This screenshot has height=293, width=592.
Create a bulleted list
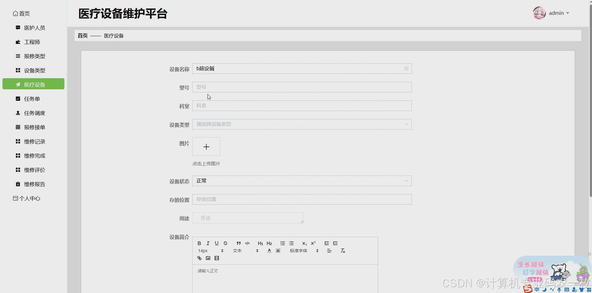(291, 243)
